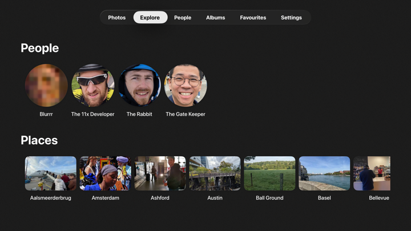
Task: Open the Austin place thumbnail
Action: pos(215,173)
